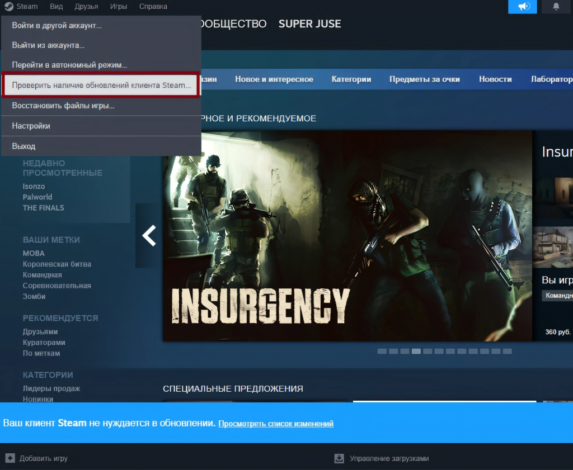Select Войти в другой аккаунт... menu entry
573x470 pixels.
pyautogui.click(x=101, y=26)
